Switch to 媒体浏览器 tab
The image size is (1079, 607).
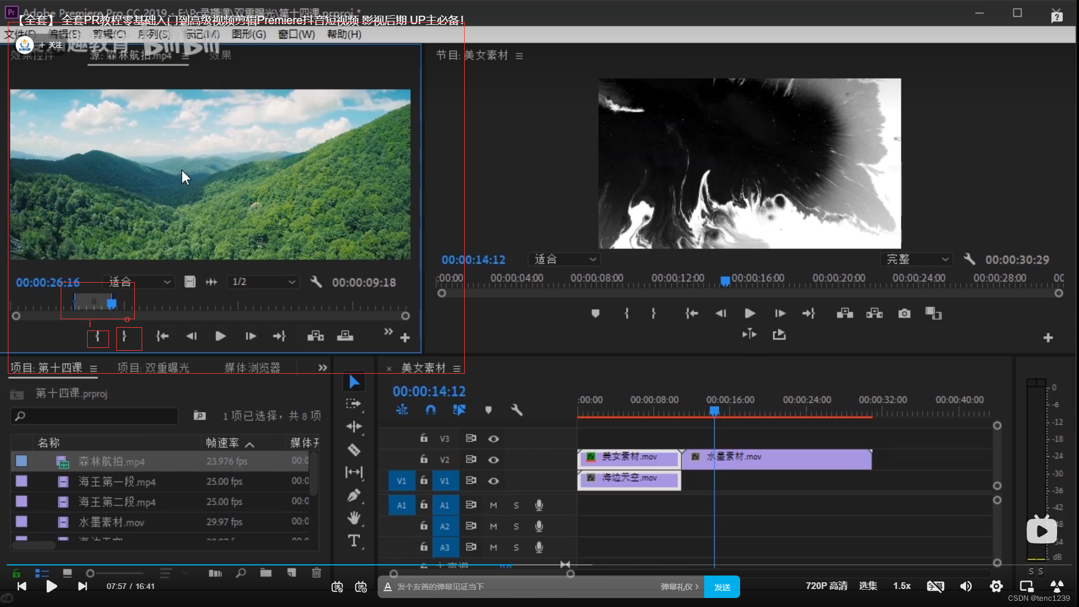click(252, 368)
